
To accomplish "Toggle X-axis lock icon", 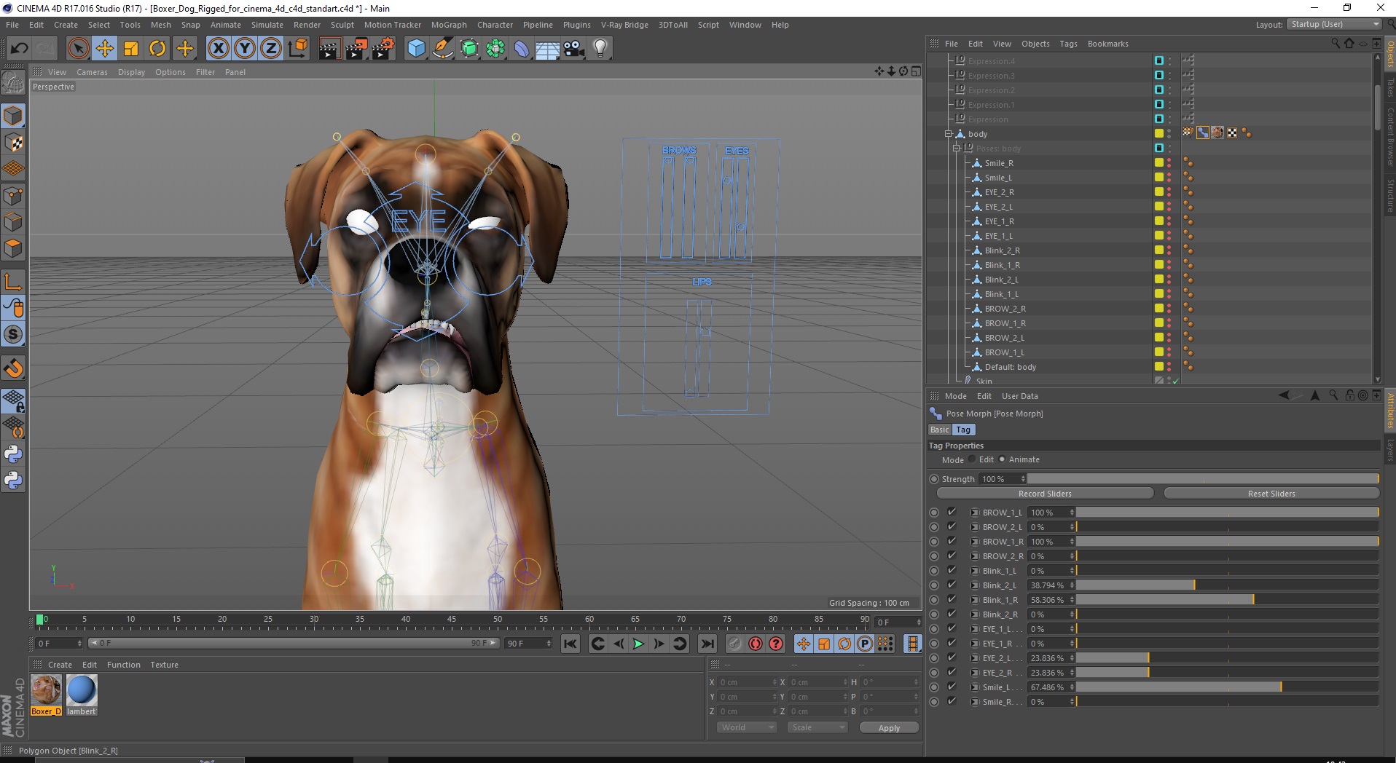I will pos(218,49).
